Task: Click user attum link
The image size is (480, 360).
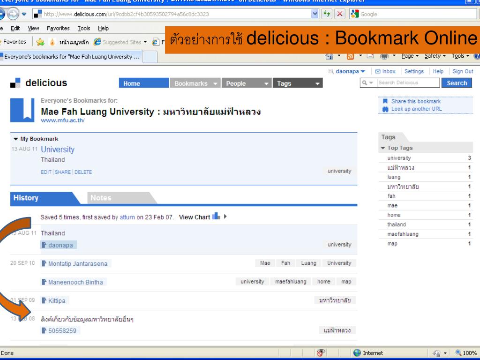Action: 127,217
